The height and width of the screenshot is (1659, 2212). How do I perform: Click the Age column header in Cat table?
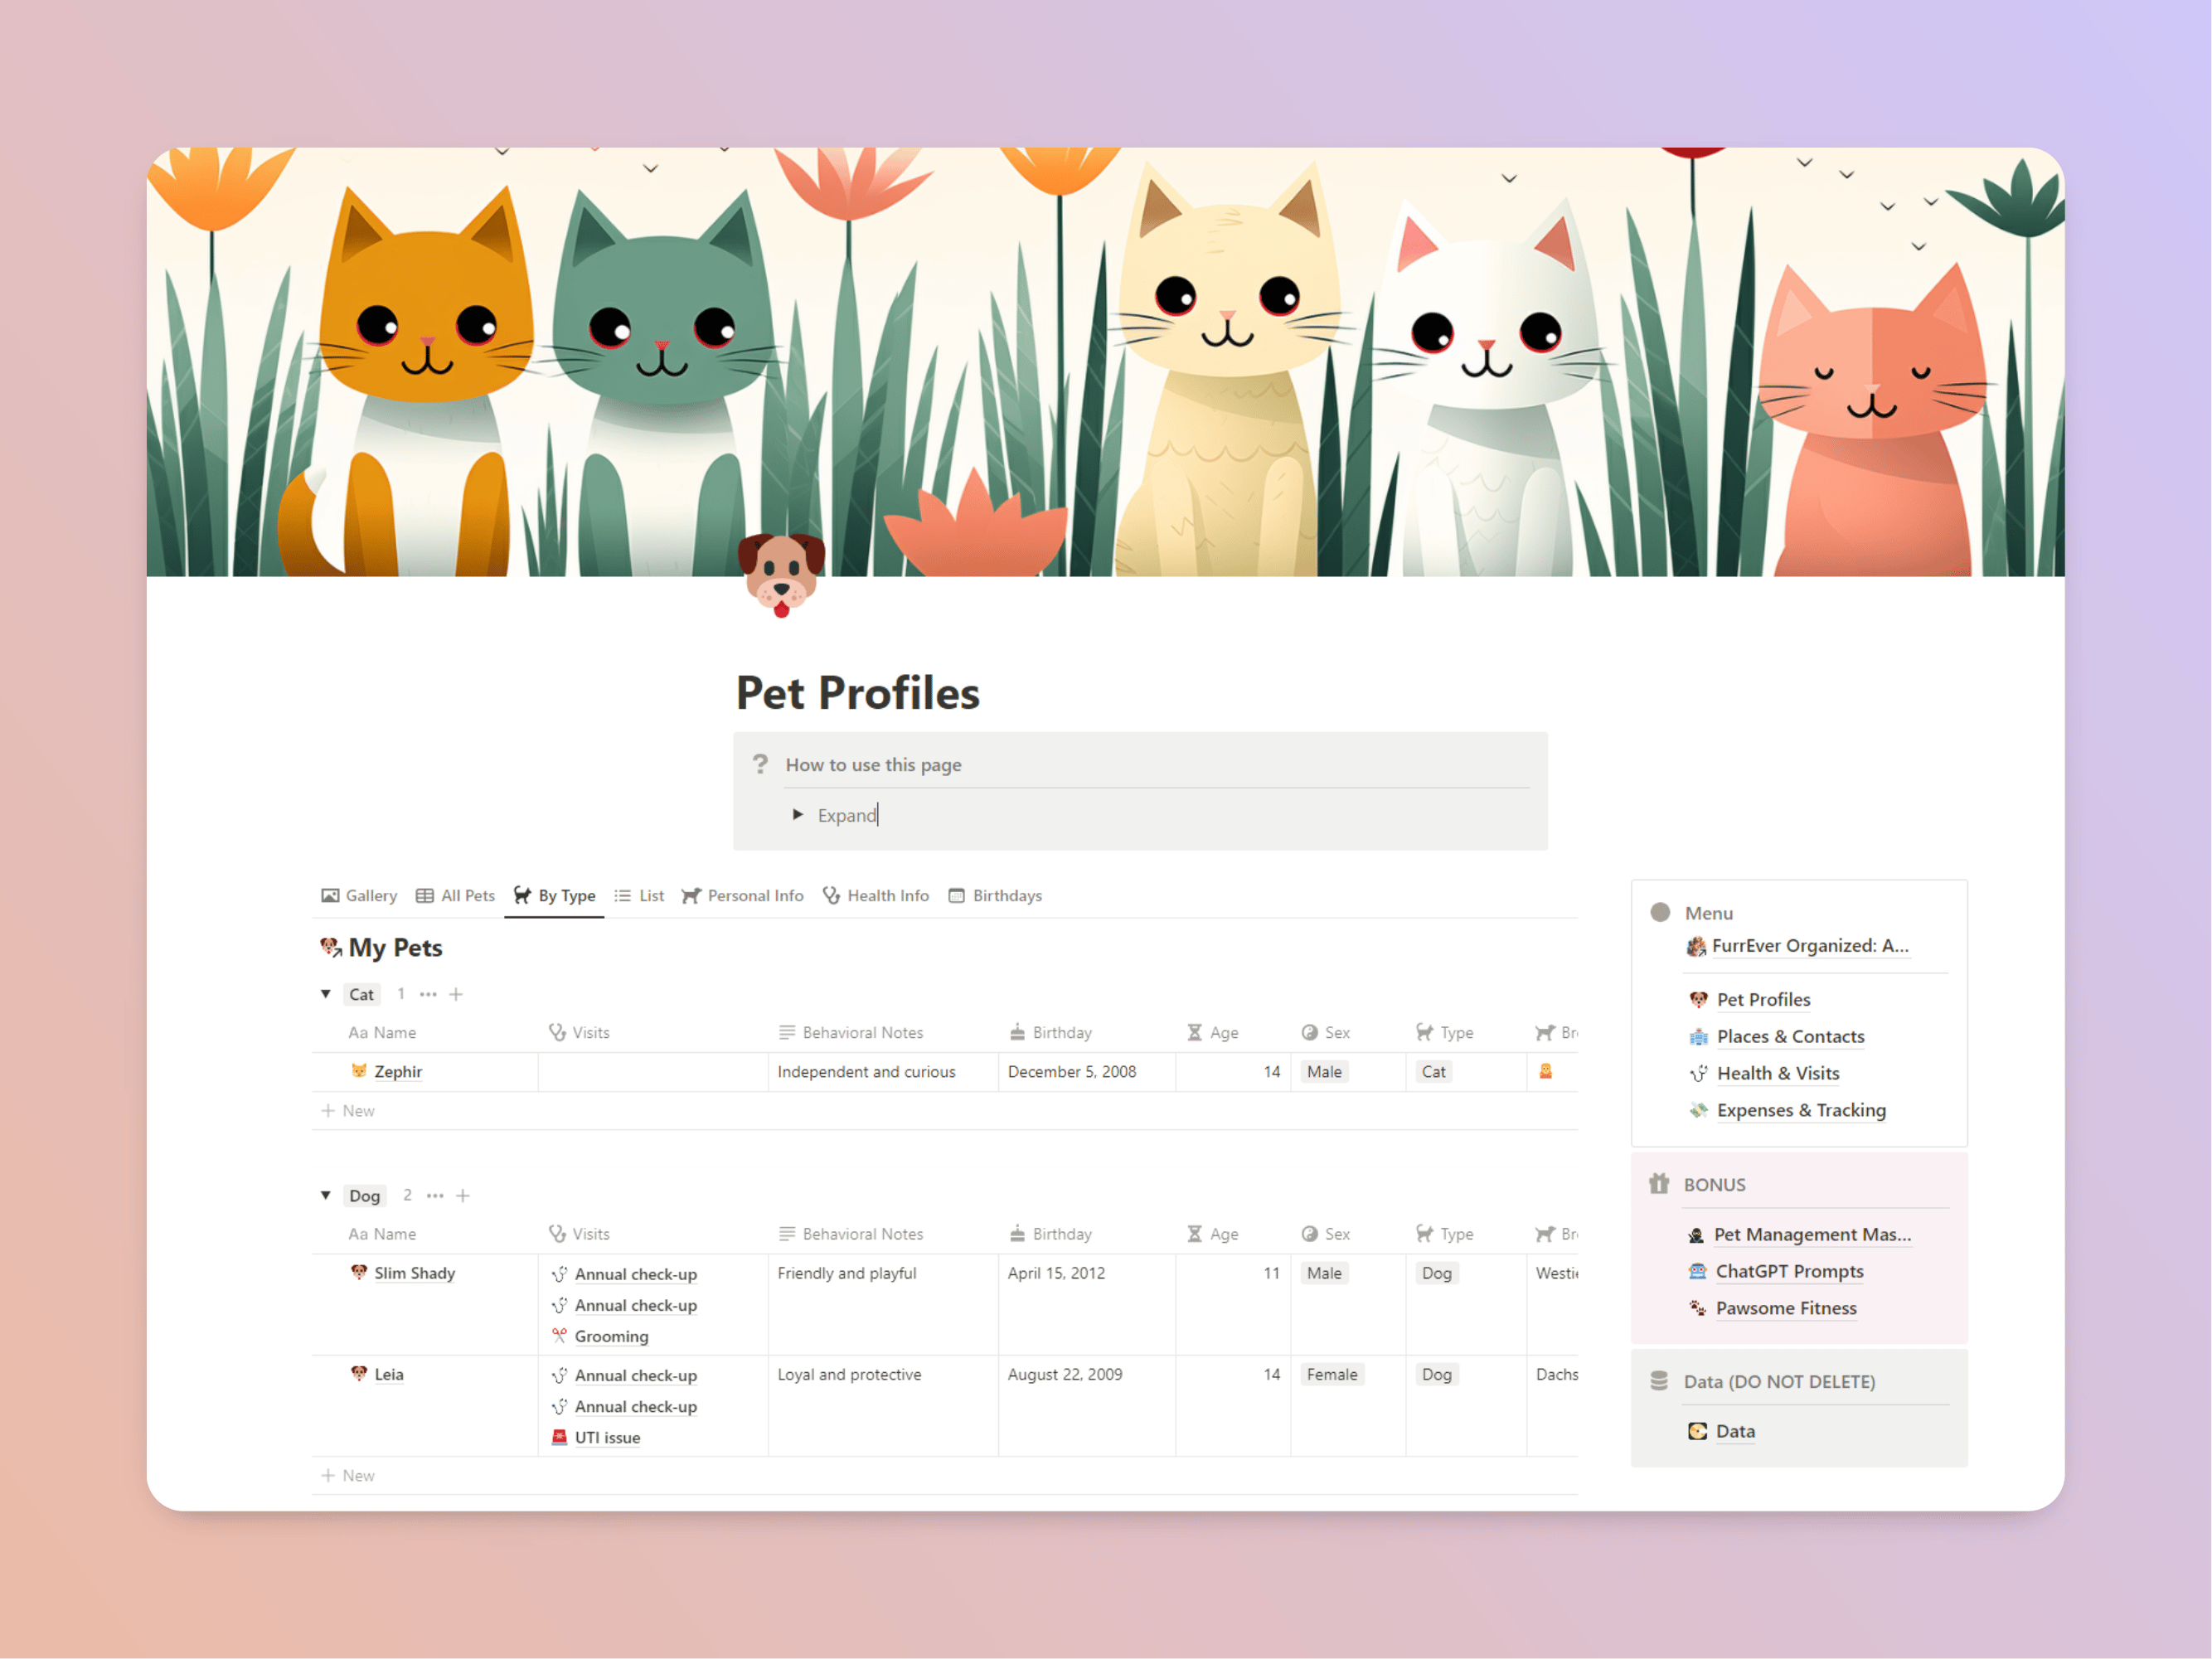[1212, 1033]
